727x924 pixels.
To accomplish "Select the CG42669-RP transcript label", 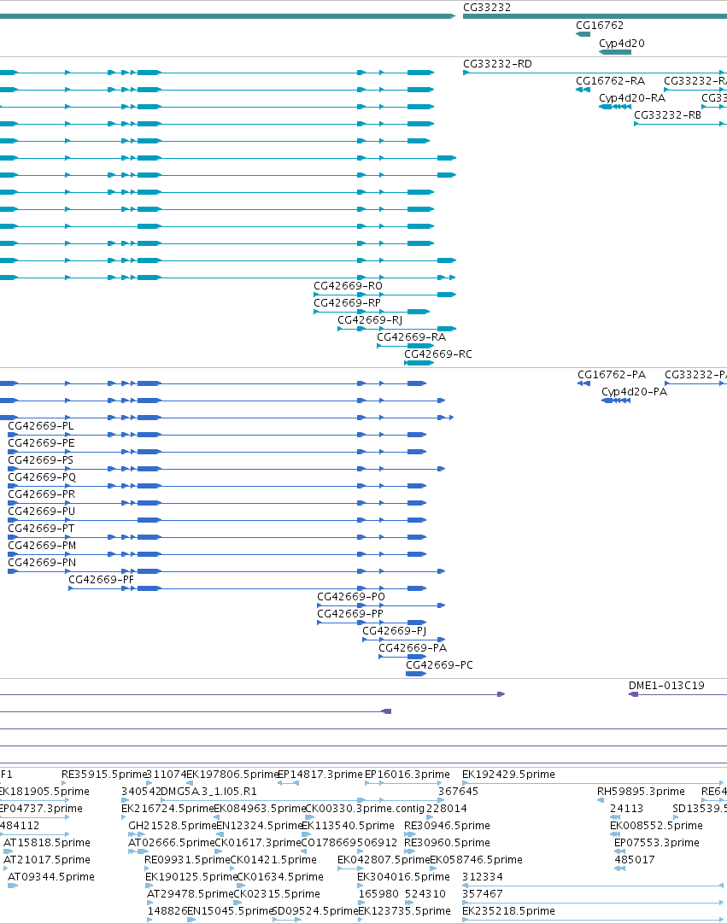I will (x=348, y=303).
